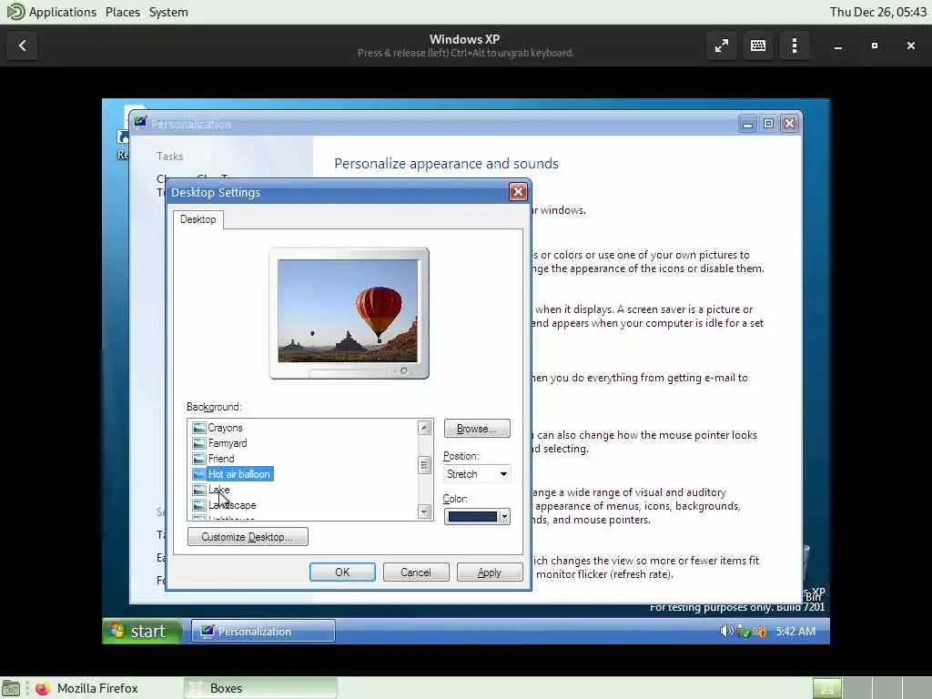Click the distro logo icon in top panel
Image resolution: width=932 pixels, height=699 pixels.
pyautogui.click(x=15, y=11)
